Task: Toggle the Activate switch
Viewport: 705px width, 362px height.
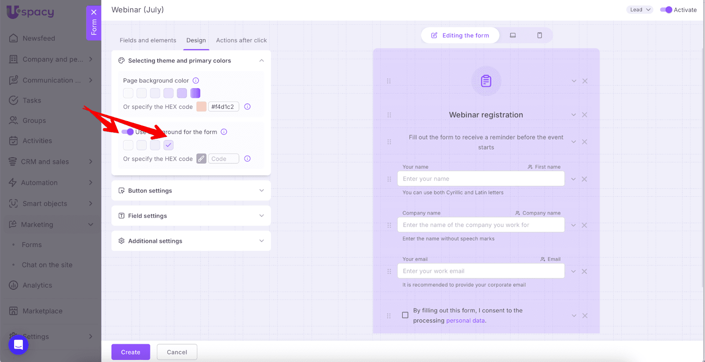Action: click(x=666, y=10)
